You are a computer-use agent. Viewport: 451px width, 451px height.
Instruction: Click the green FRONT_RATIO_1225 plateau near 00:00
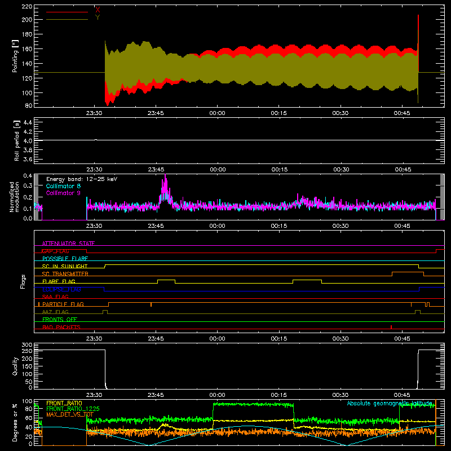253,404
